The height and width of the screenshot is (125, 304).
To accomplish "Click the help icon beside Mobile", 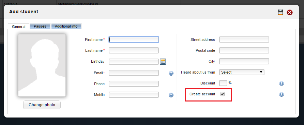I will click(x=171, y=95).
